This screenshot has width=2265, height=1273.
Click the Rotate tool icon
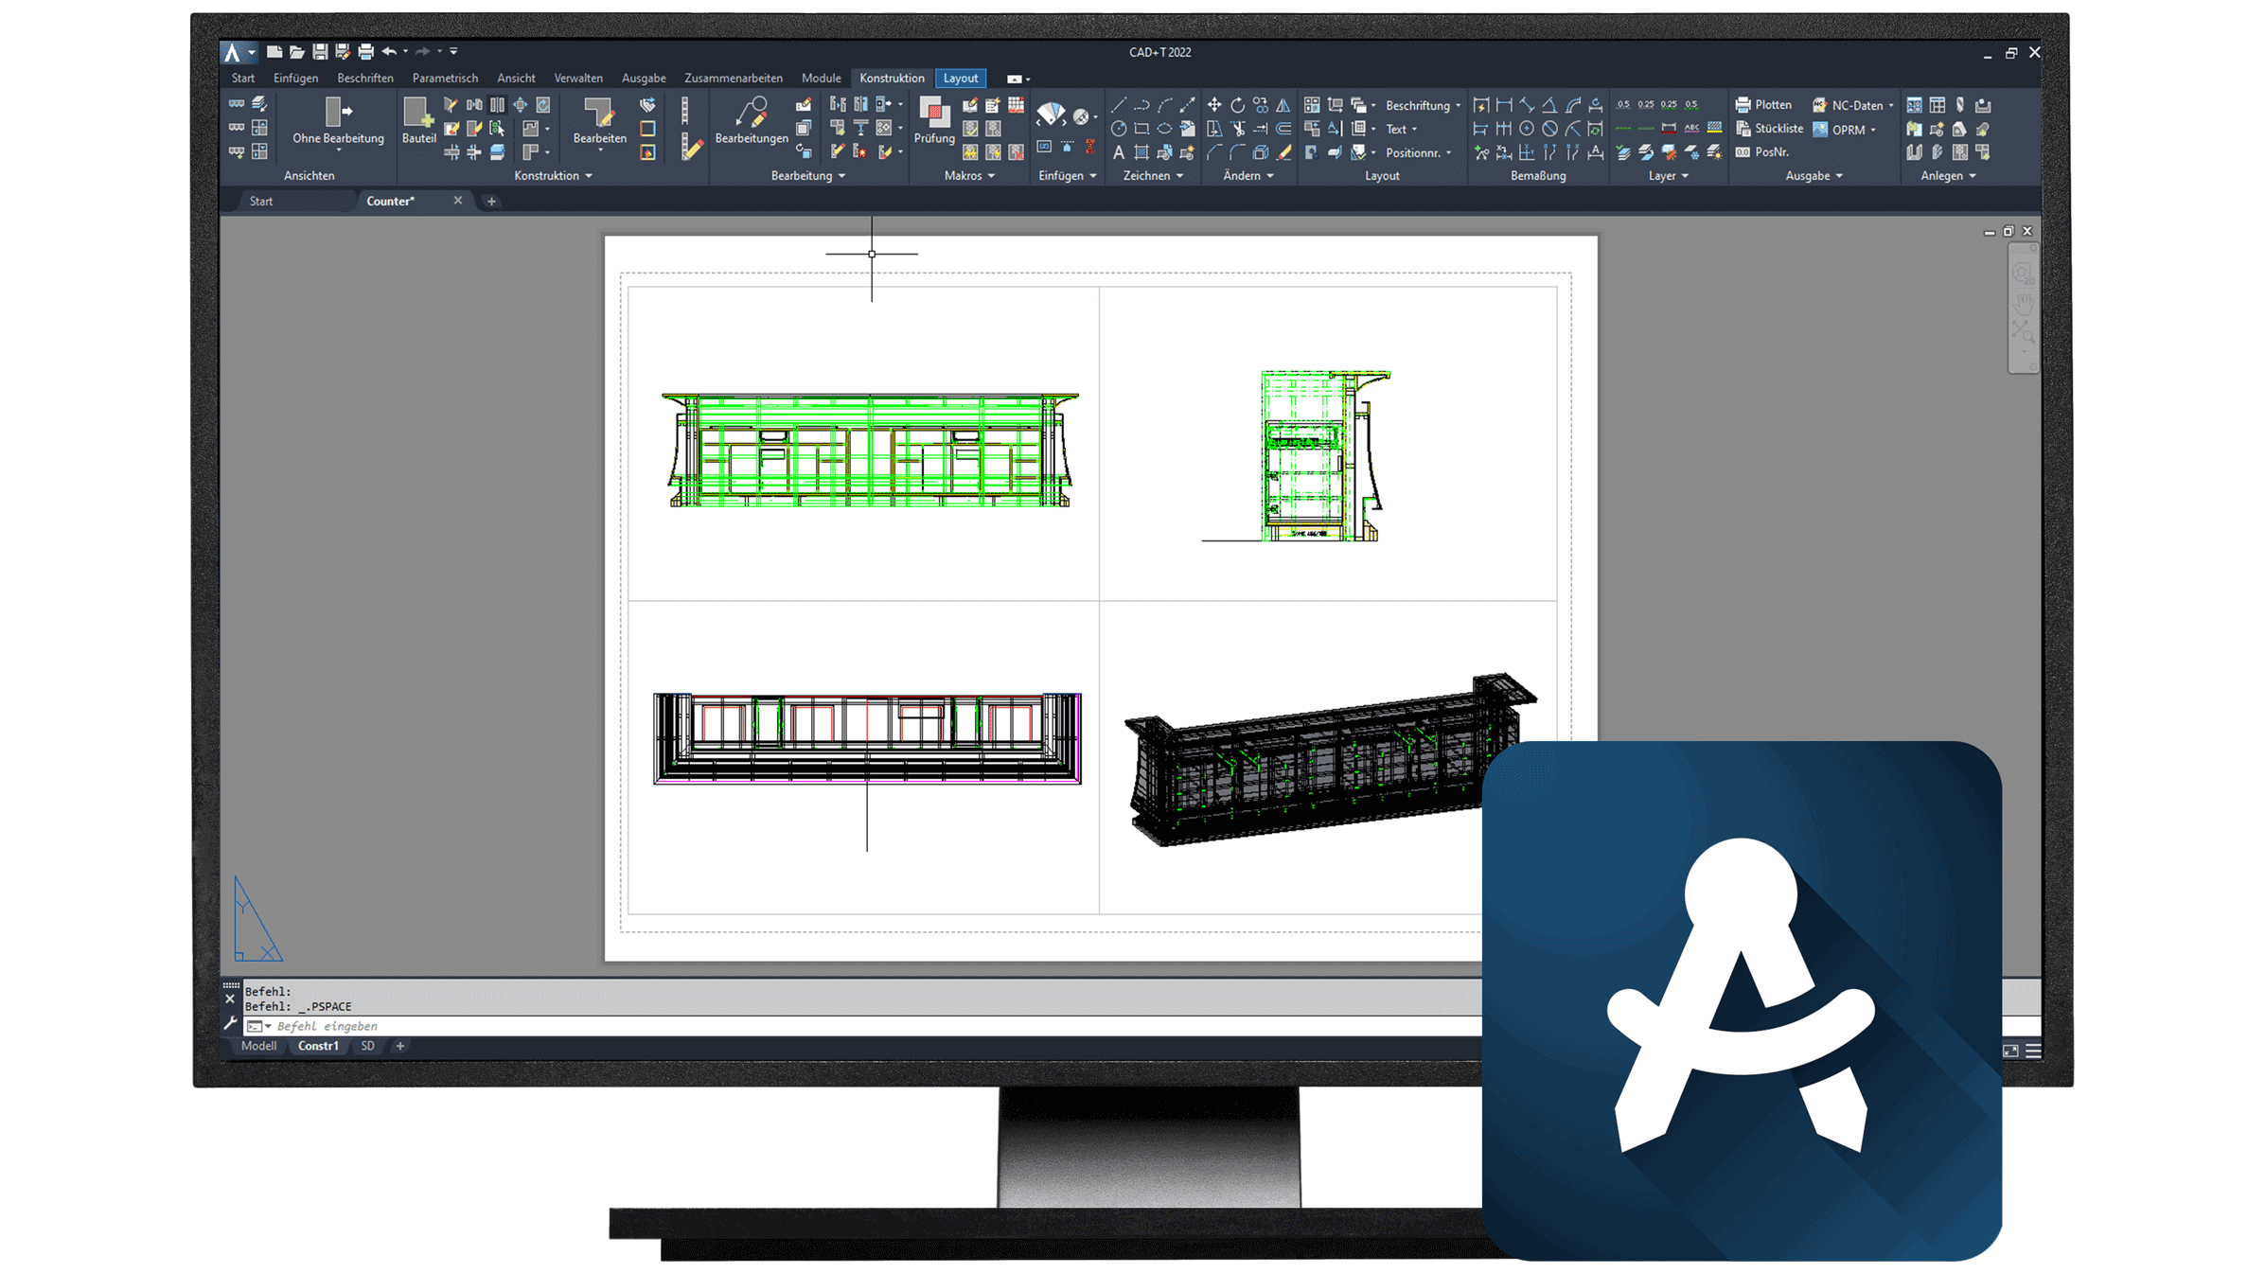point(1237,105)
